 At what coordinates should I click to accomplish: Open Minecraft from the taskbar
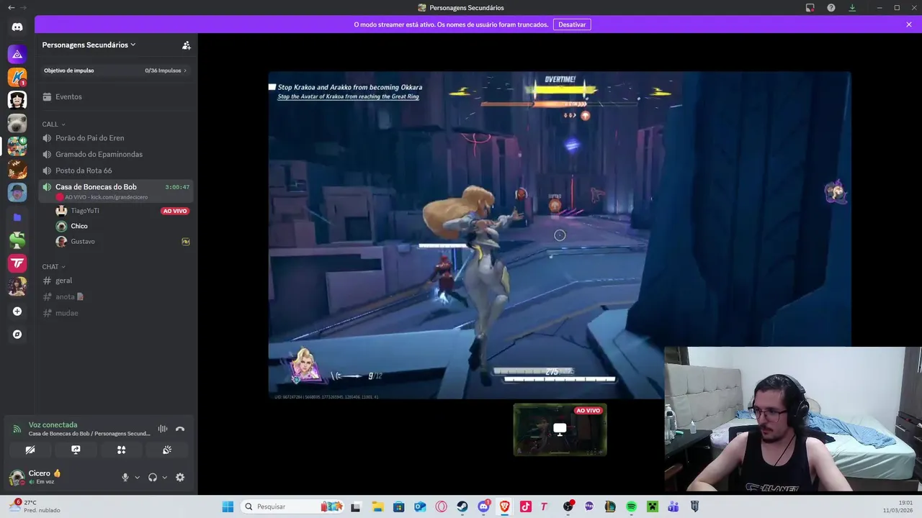pyautogui.click(x=652, y=506)
